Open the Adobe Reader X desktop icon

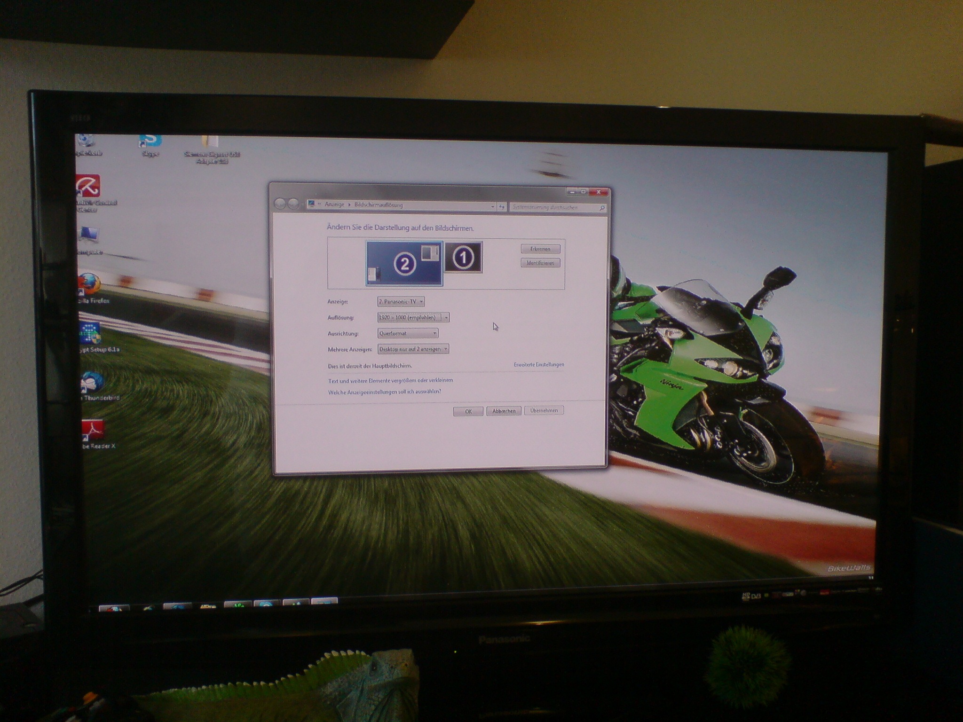pos(93,430)
